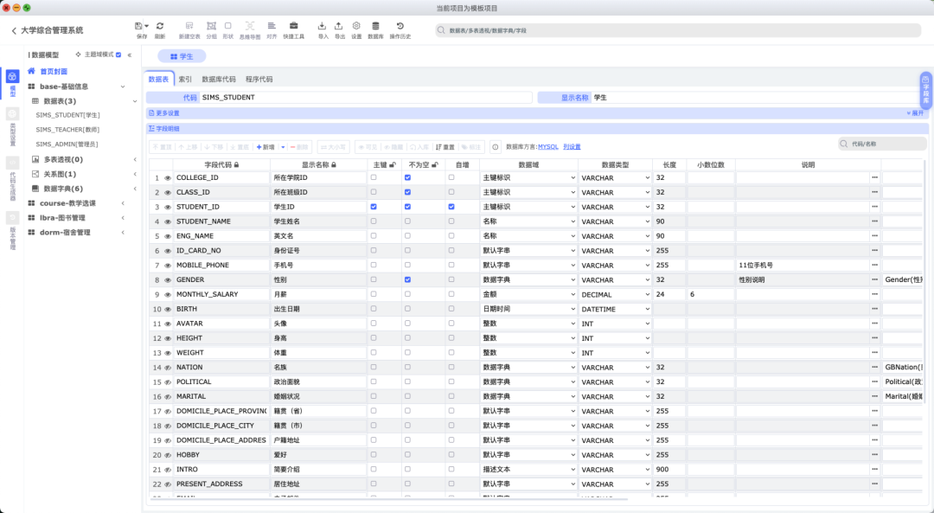Click the 保存 save icon in toolbar
The width and height of the screenshot is (934, 513).
(x=138, y=26)
